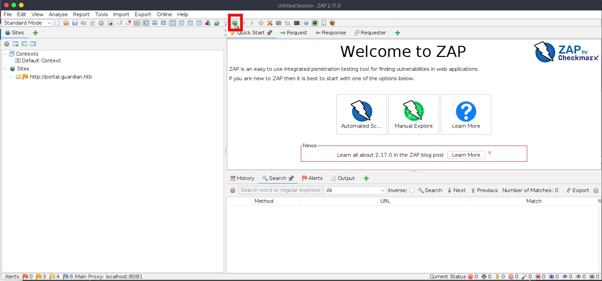Toggle break on all requests green button
The image size is (602, 281).
235,23
